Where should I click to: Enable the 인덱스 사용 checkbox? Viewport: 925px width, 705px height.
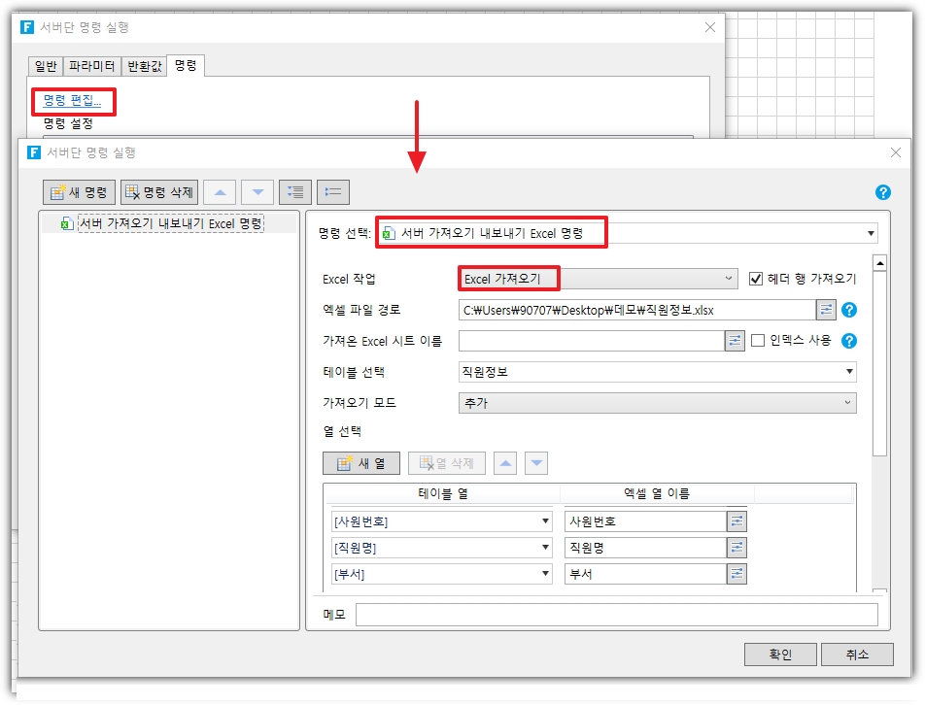758,340
